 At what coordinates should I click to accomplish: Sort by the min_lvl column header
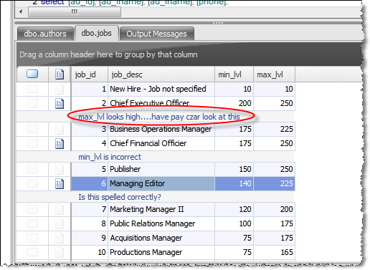(x=234, y=74)
